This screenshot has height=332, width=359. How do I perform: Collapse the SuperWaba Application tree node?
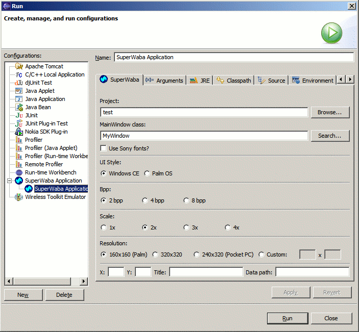click(10, 181)
